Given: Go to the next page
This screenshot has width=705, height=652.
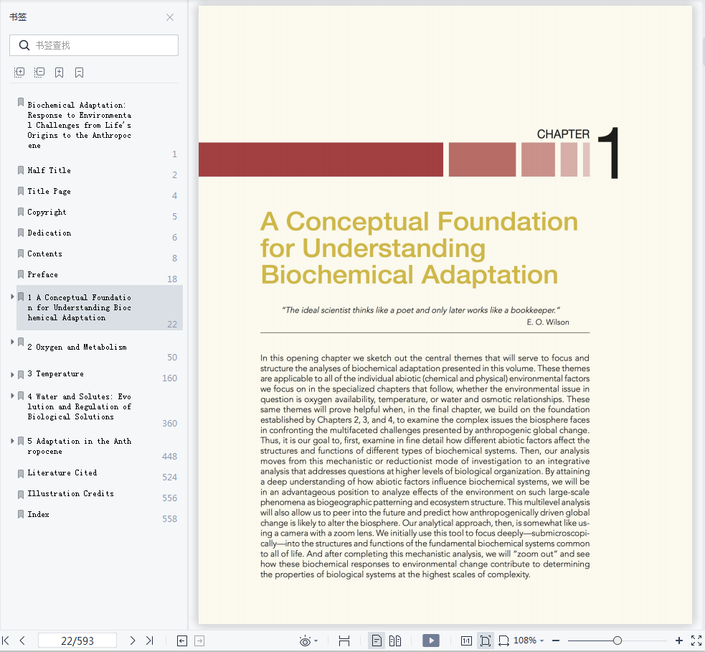Looking at the screenshot, I should click(132, 641).
